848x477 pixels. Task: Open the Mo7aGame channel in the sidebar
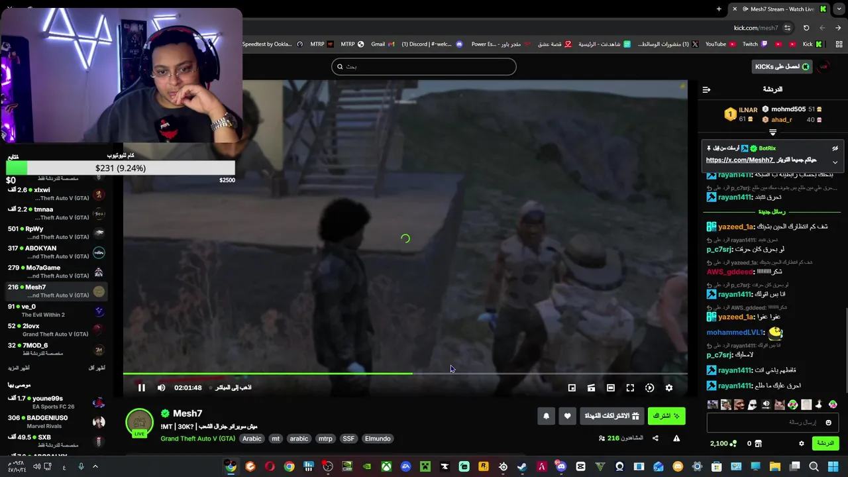tap(56, 272)
